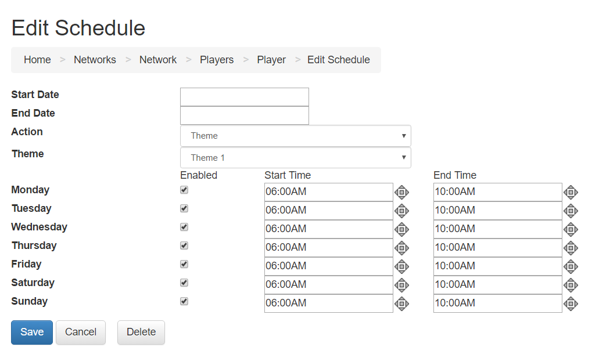This screenshot has height=354, width=599.
Task: Cancel editing the schedule
Action: (81, 333)
